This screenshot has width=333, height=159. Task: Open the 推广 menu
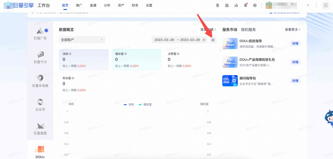pos(79,5)
